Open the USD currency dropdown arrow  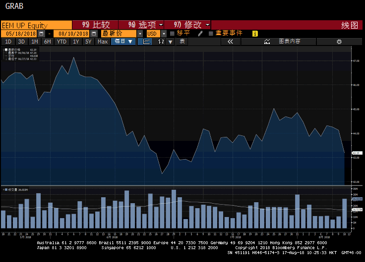click(x=164, y=34)
